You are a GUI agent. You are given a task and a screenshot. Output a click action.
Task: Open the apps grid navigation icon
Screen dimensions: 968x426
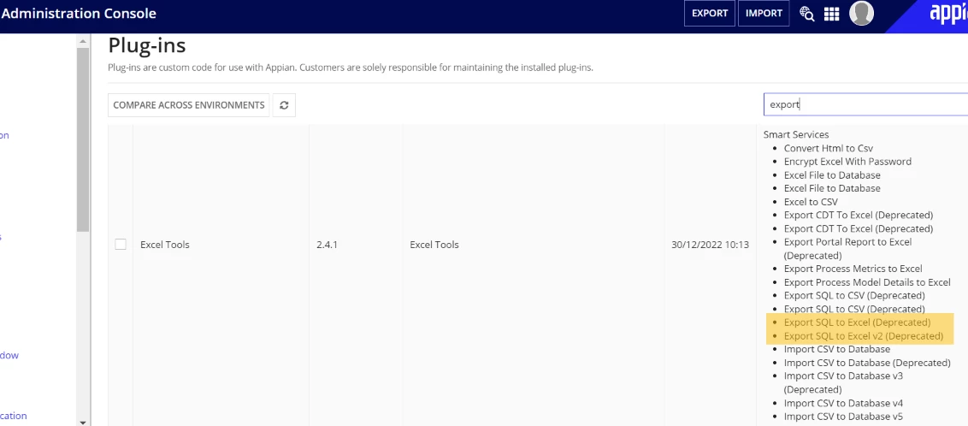click(831, 14)
